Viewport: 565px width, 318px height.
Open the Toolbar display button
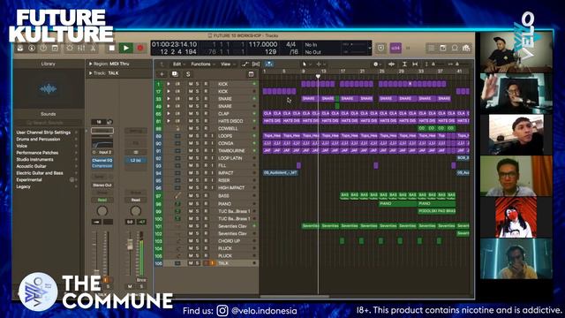click(55, 48)
